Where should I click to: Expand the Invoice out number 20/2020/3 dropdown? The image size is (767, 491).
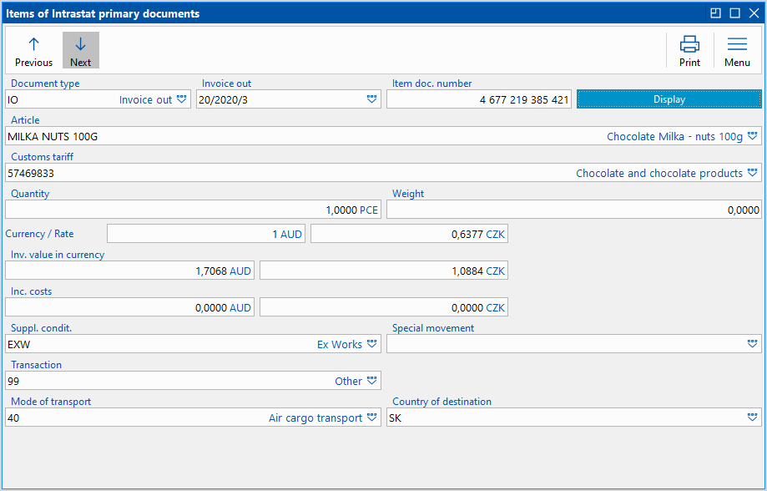tap(371, 99)
